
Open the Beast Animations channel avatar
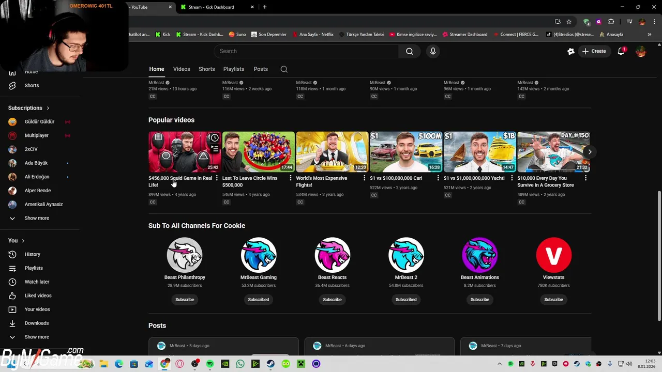coord(480,255)
